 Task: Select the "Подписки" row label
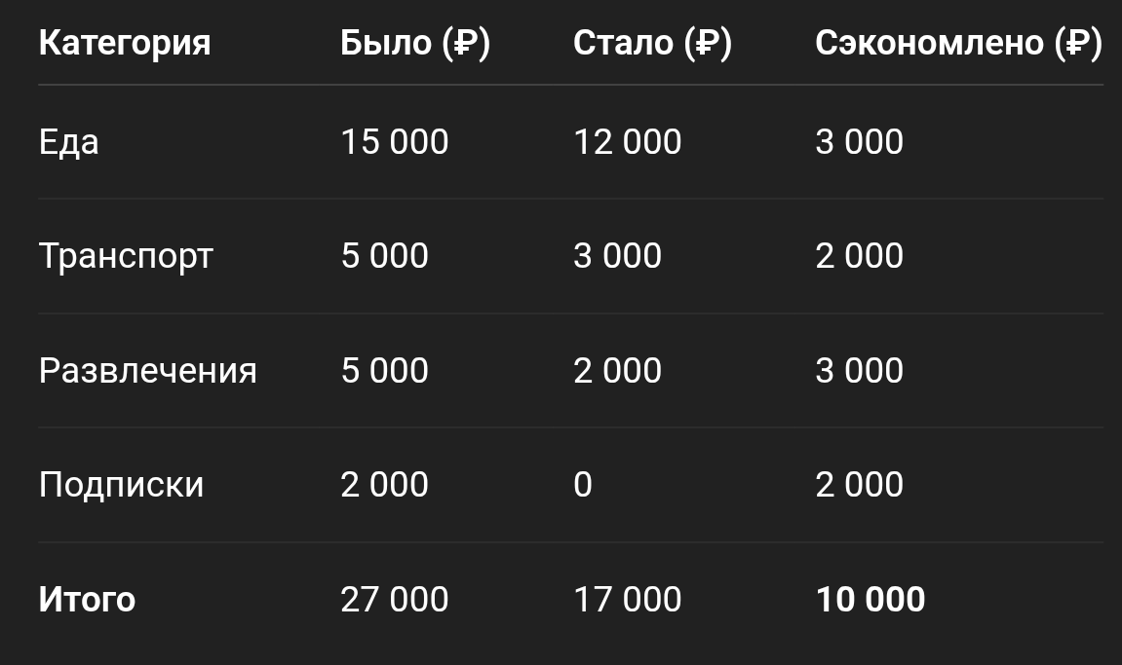[x=122, y=485]
